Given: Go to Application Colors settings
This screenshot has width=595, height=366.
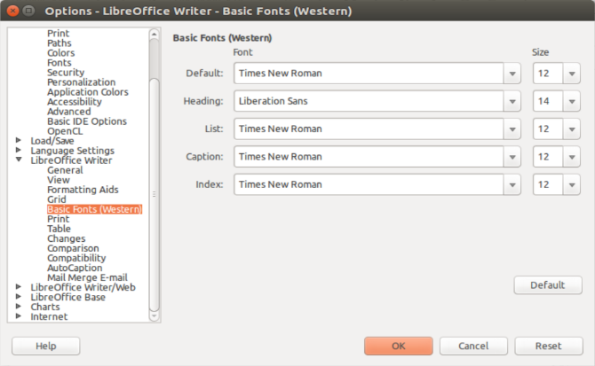Looking at the screenshot, I should (87, 92).
